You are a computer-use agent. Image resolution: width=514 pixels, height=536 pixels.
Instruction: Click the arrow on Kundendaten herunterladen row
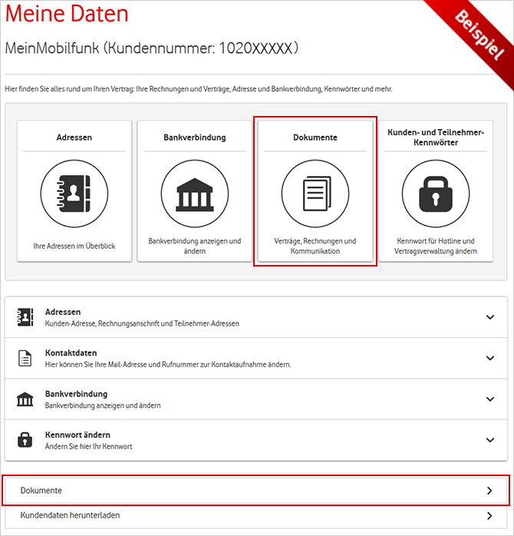tap(490, 515)
